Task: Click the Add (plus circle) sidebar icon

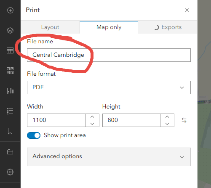Action: [x=10, y=10]
